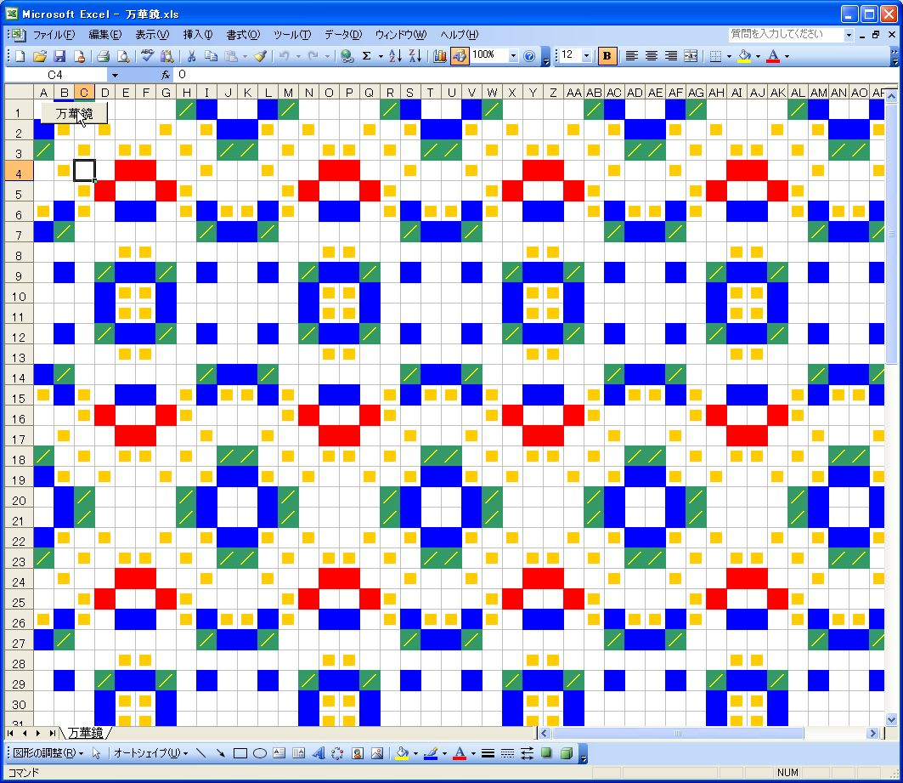Sort ascending with the A-Z icon
This screenshot has height=783, width=903.
tap(395, 56)
